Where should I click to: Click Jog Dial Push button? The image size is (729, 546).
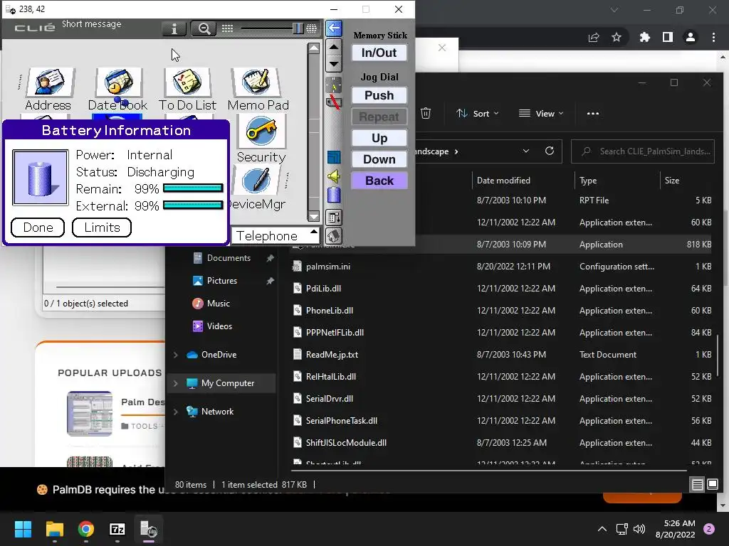[379, 95]
